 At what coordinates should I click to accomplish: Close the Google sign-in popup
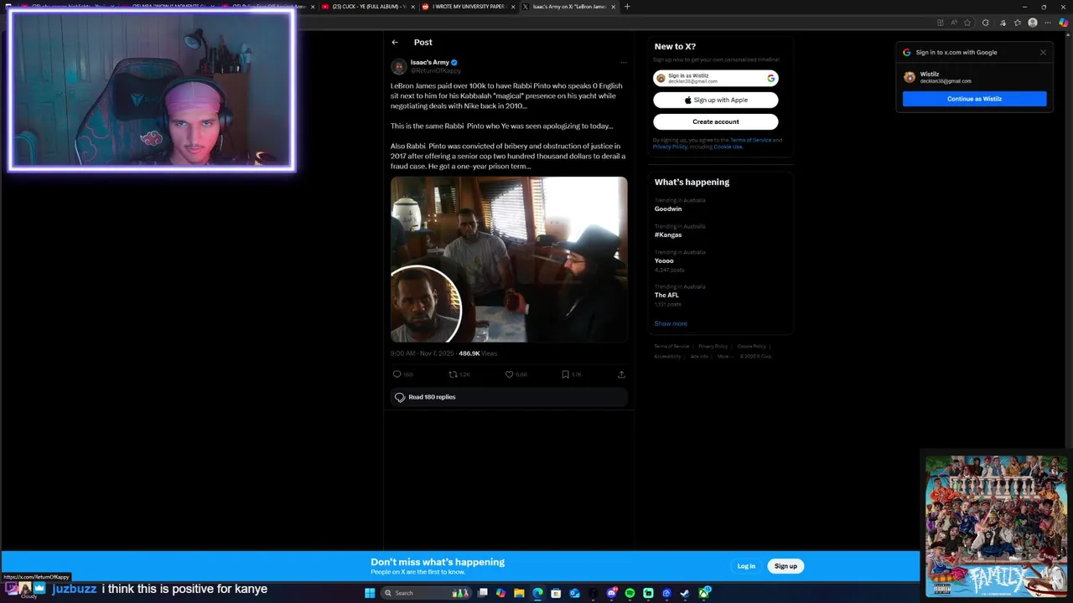point(1043,52)
